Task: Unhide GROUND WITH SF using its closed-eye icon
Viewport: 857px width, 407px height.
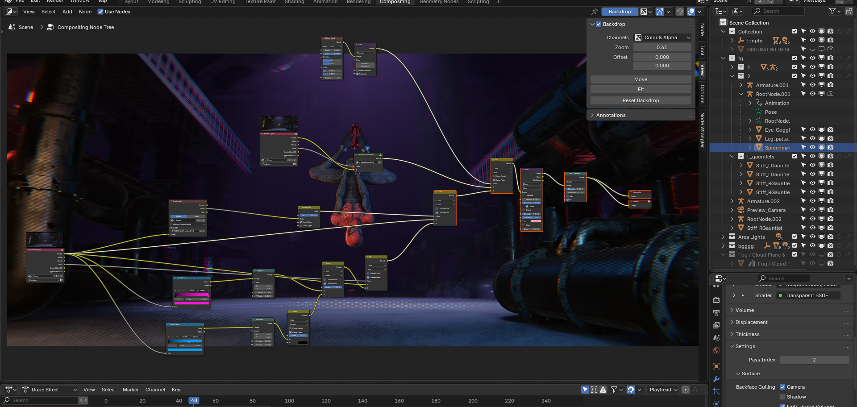Action: point(812,49)
